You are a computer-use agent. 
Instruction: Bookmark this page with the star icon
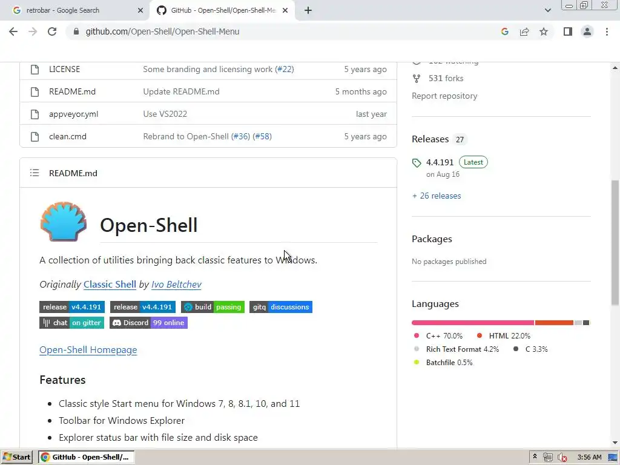tap(544, 31)
